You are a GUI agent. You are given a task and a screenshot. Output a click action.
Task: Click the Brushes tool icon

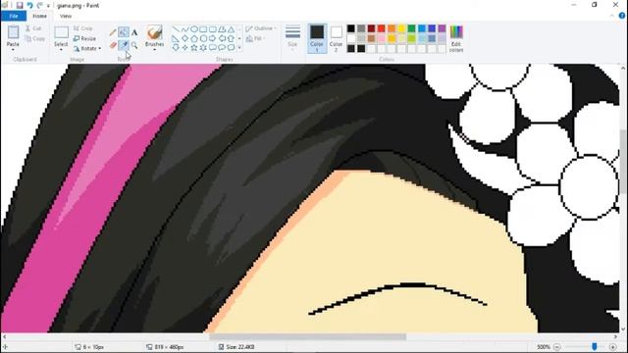(155, 32)
